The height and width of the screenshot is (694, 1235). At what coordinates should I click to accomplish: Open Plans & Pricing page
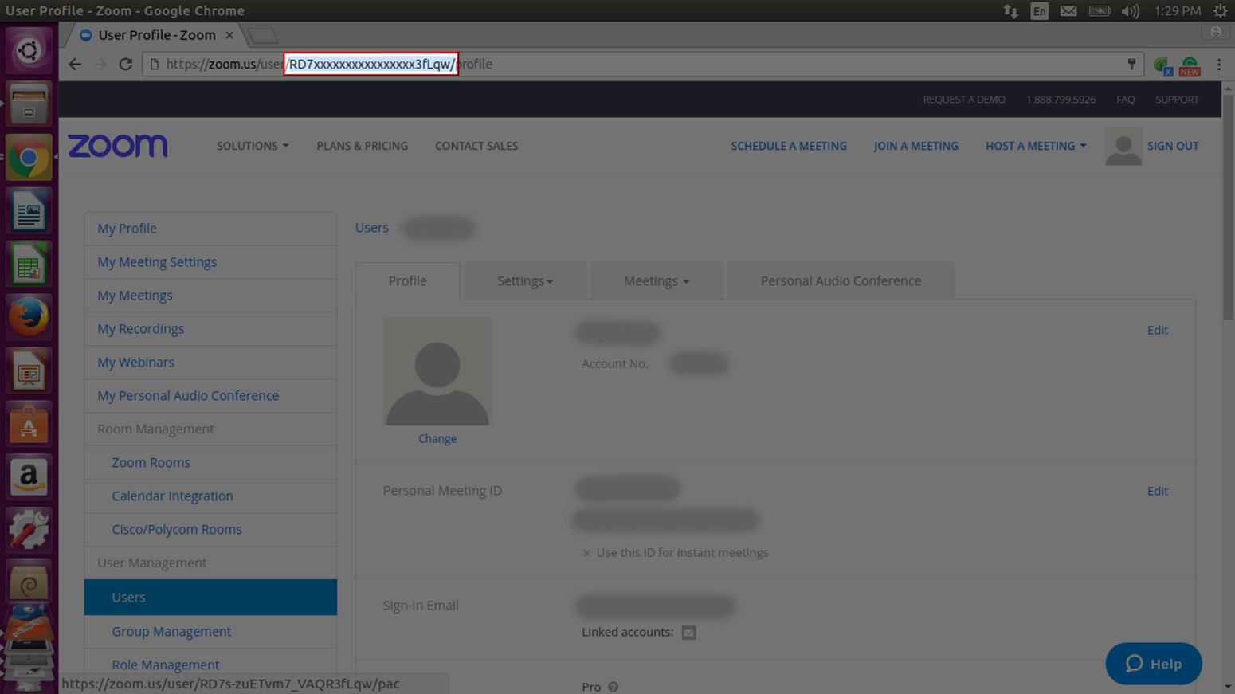[x=362, y=146]
